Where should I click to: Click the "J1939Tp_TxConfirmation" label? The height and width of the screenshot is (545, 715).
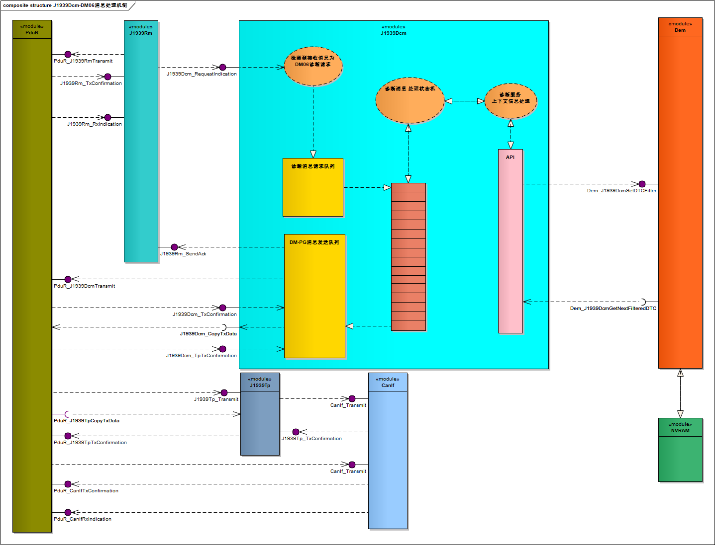click(311, 439)
